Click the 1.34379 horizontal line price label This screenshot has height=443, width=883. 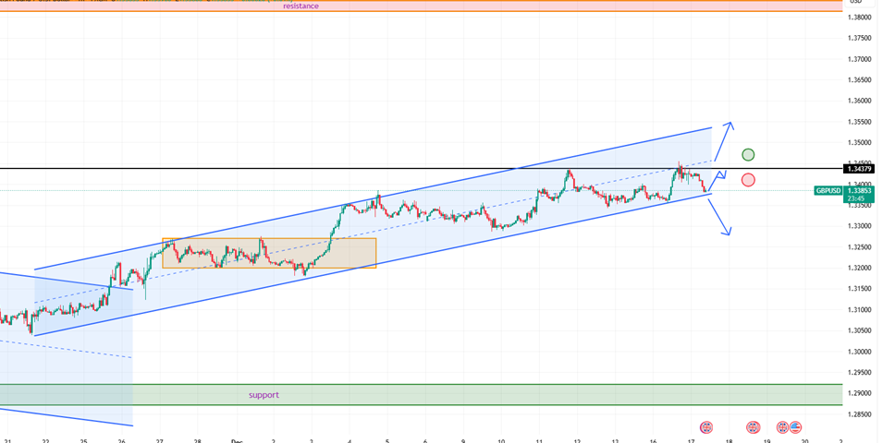(859, 168)
